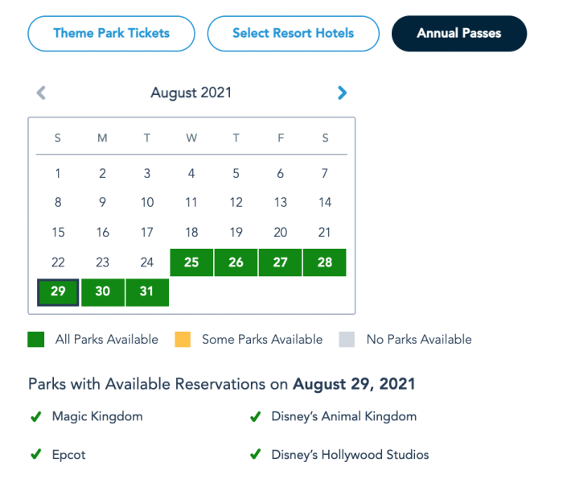This screenshot has width=563, height=483.
Task: Switch to Theme Park Tickets tab
Action: (111, 34)
